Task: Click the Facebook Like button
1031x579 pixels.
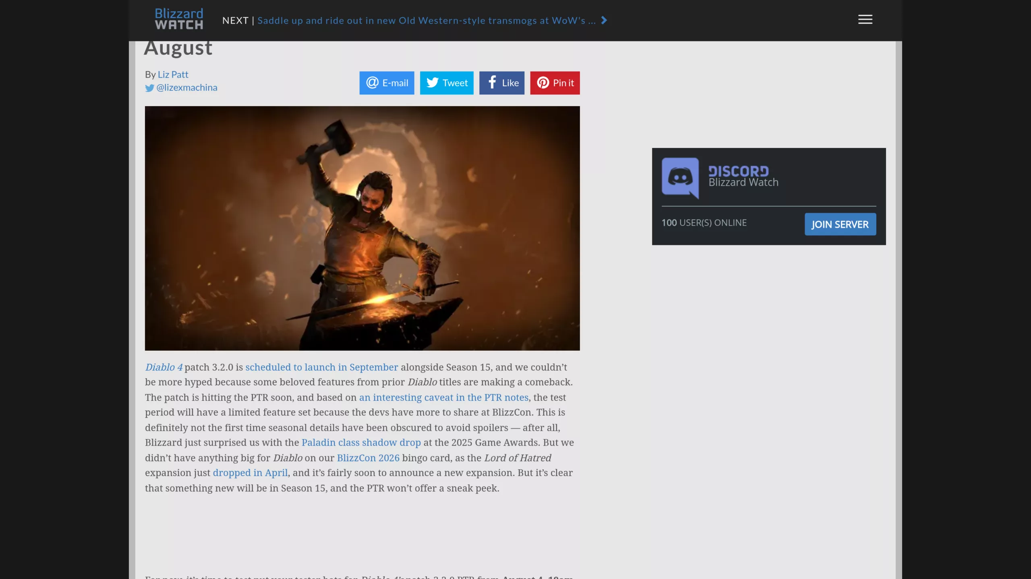Action: [x=502, y=83]
